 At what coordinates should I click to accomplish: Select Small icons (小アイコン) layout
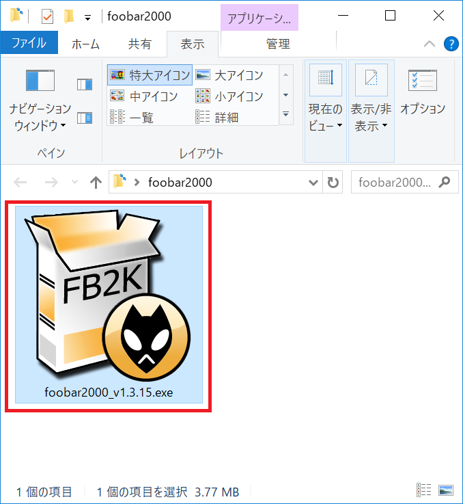tap(229, 96)
